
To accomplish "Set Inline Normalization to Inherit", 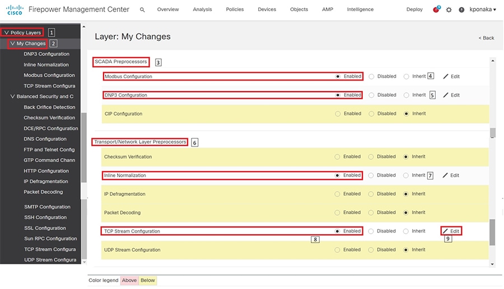I will tap(405, 175).
